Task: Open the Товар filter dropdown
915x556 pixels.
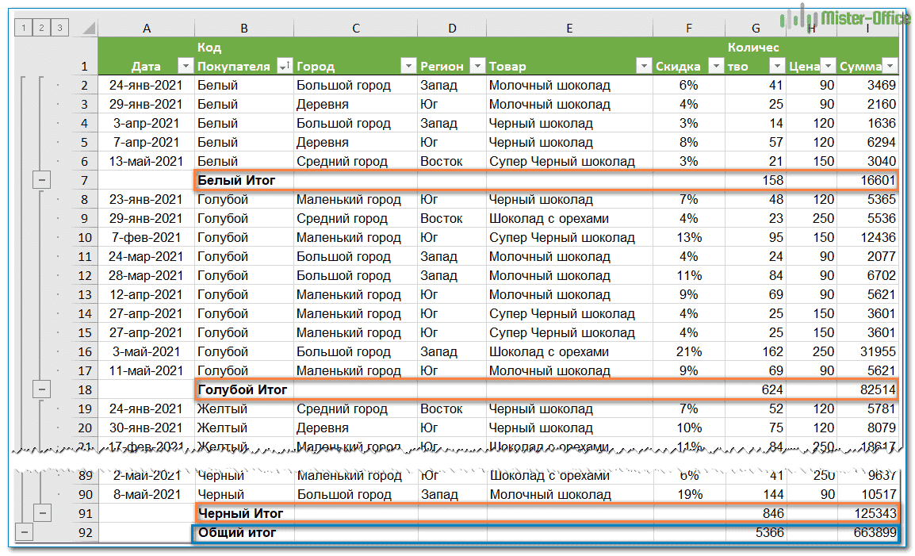Action: pos(643,67)
